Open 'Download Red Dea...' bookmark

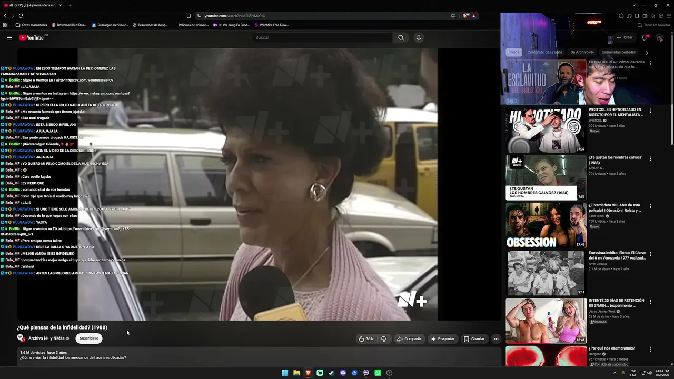(68, 25)
